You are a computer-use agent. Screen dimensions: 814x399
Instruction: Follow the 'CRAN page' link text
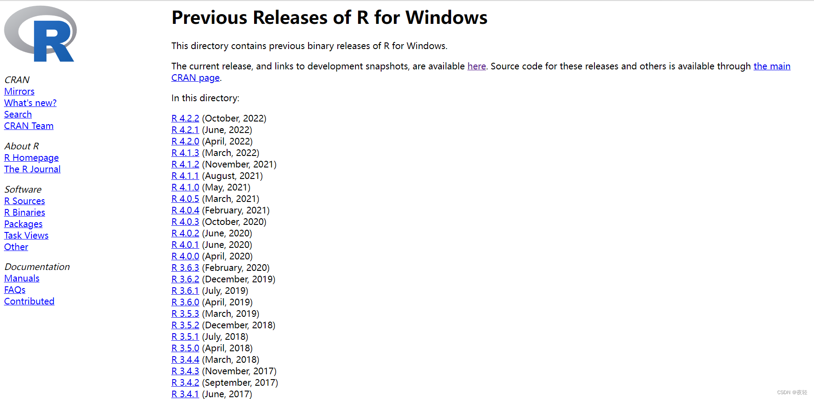coord(196,78)
